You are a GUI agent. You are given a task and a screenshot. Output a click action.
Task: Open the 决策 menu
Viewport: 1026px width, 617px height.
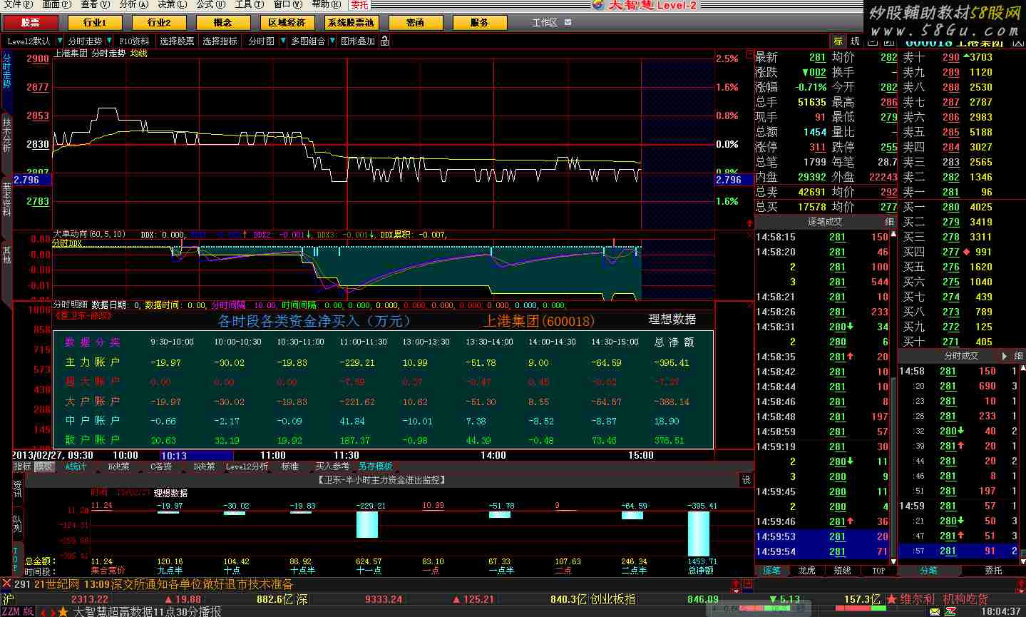(x=171, y=4)
